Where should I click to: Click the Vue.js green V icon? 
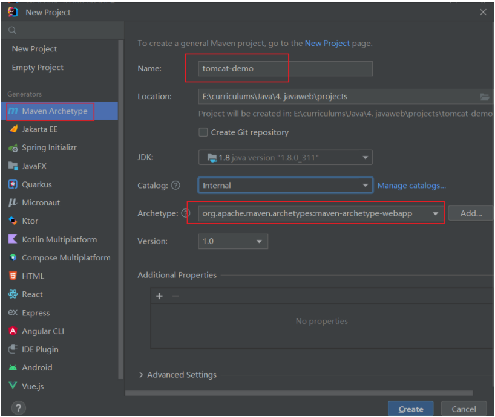(x=13, y=386)
